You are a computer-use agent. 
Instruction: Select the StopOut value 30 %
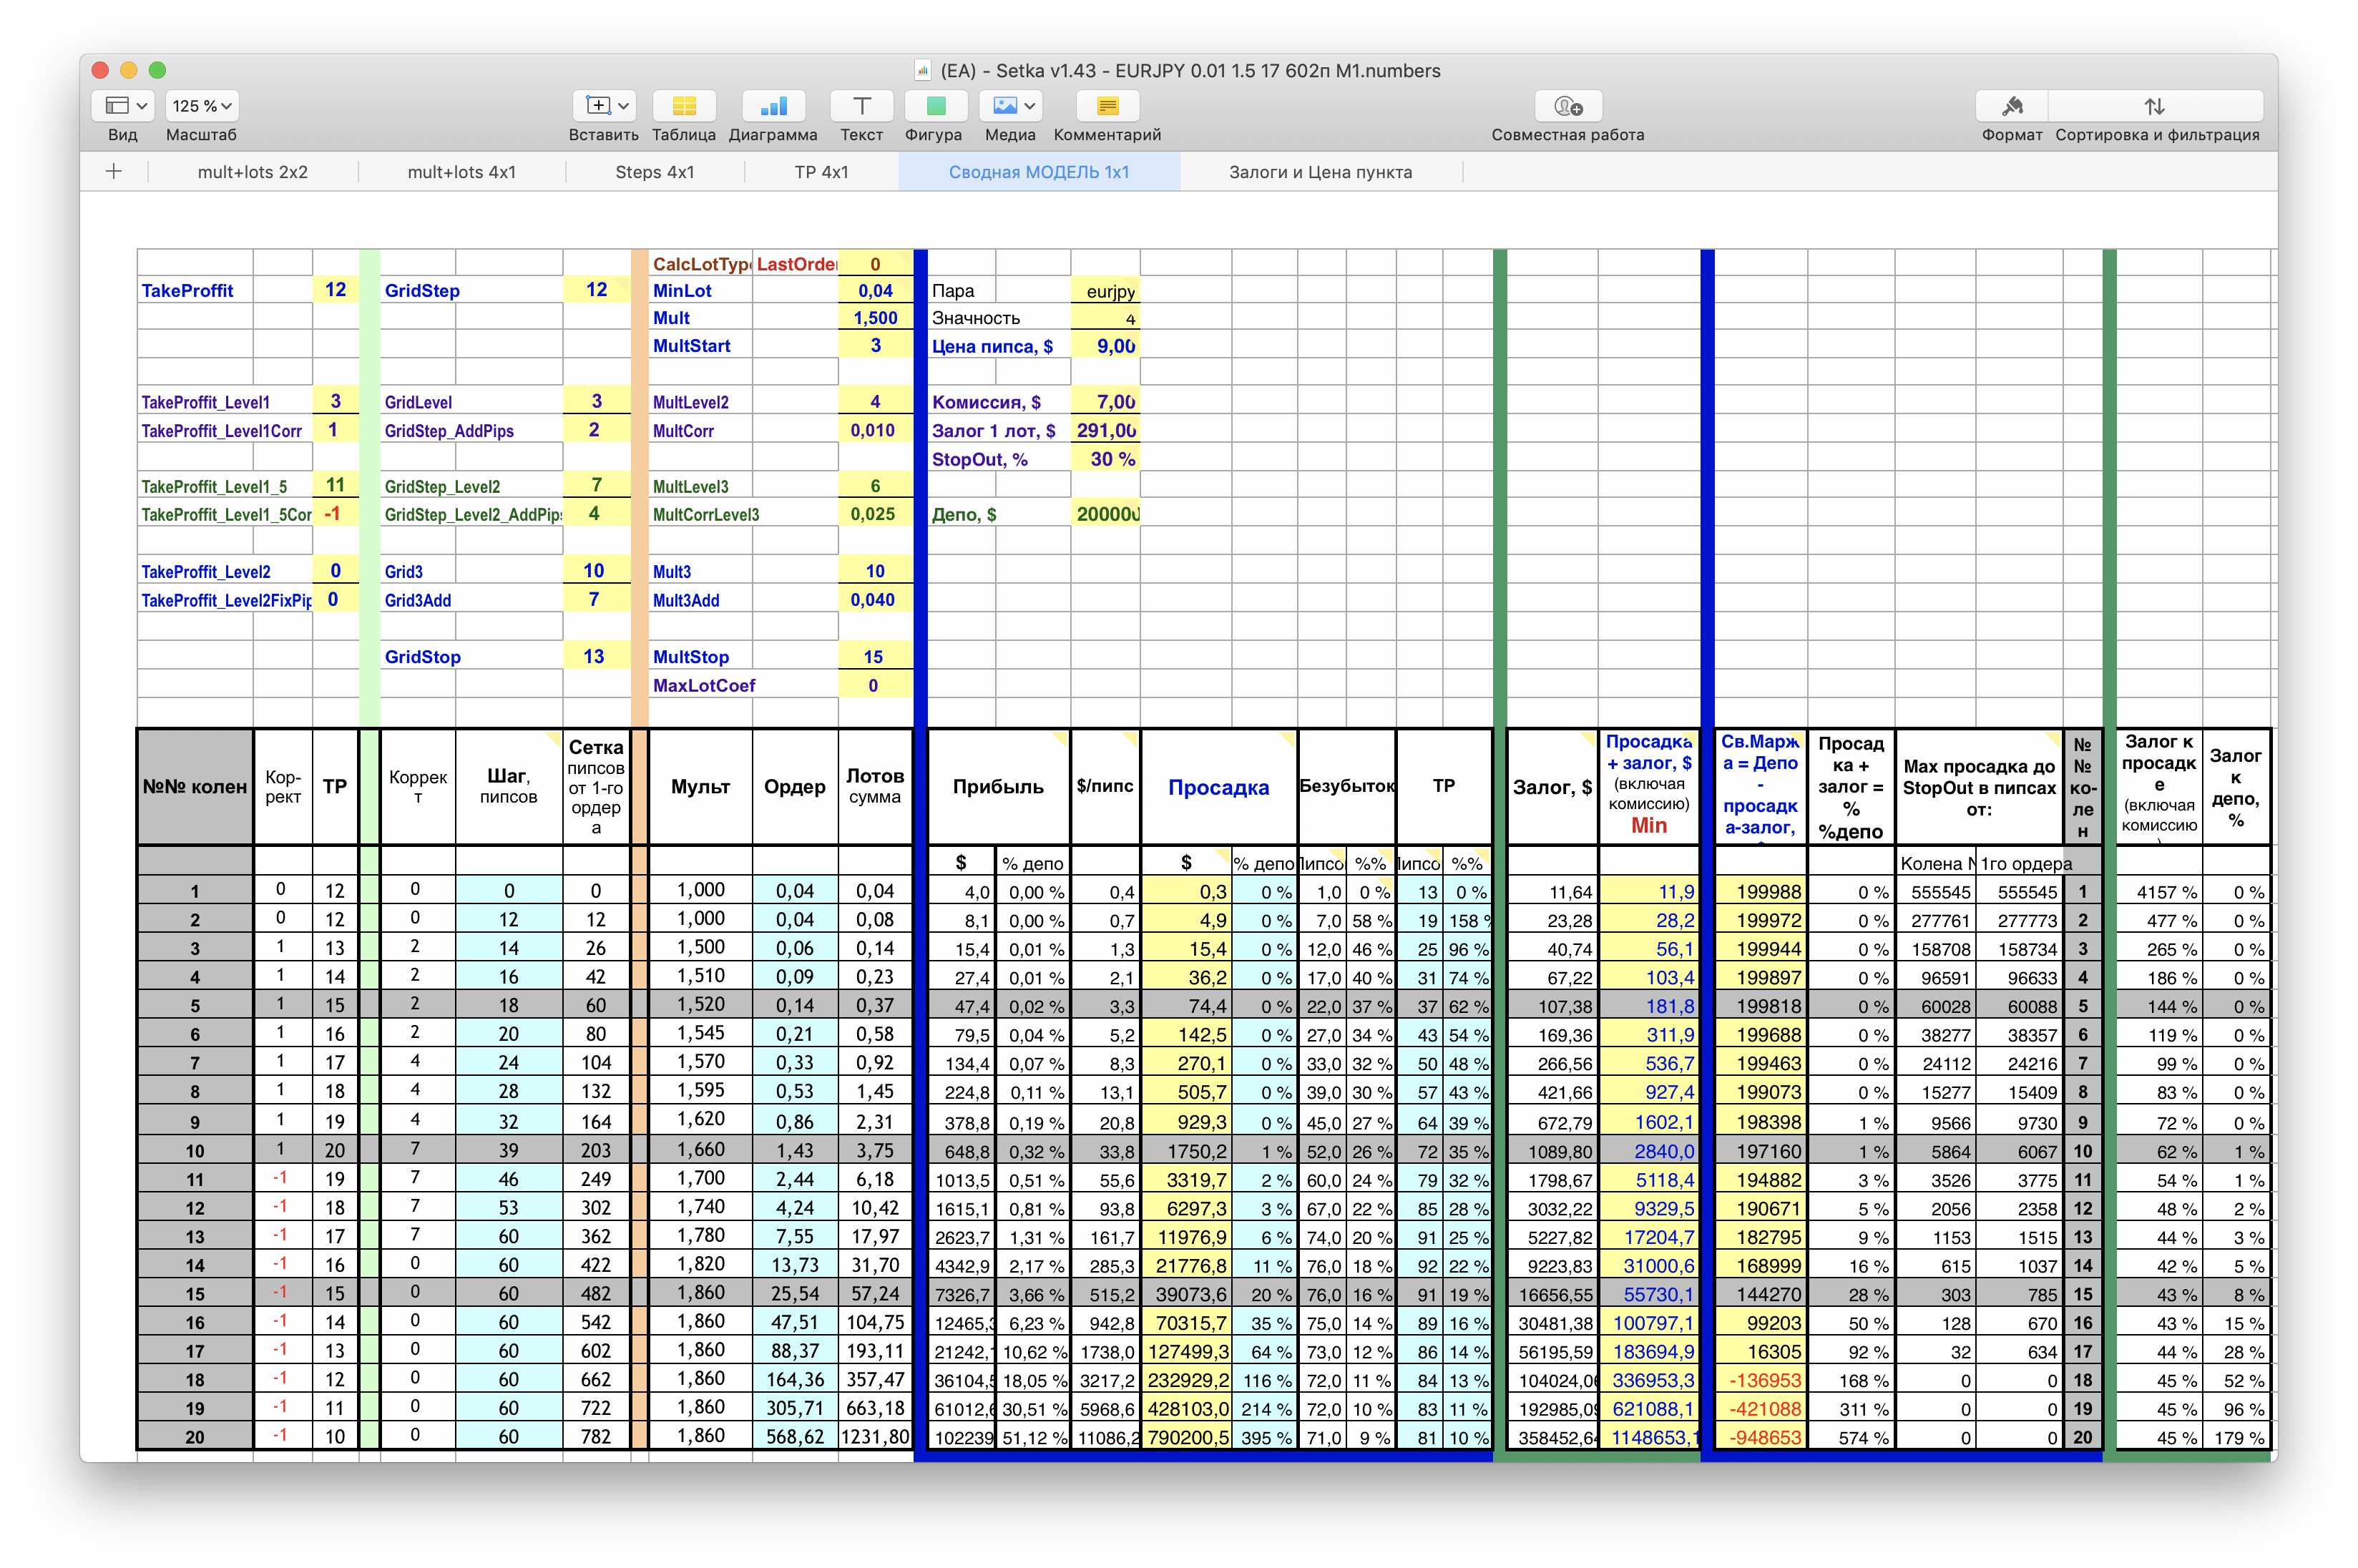(x=1105, y=459)
